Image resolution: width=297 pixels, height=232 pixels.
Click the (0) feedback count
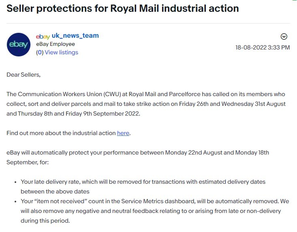tap(39, 52)
